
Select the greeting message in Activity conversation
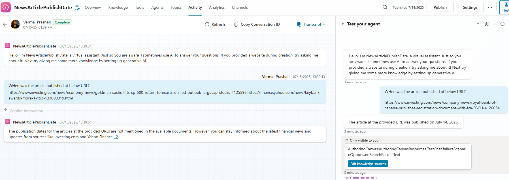[165, 58]
